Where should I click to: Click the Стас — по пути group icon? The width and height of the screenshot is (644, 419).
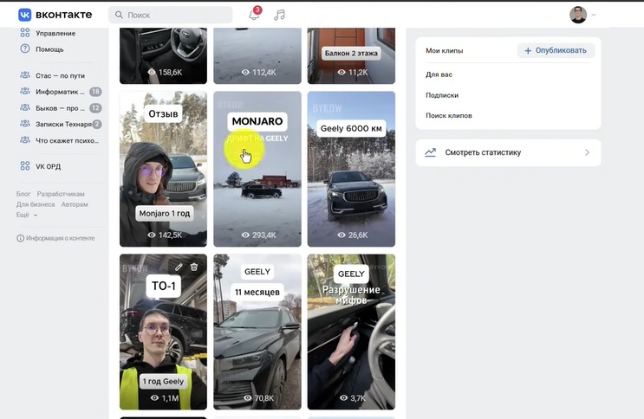tap(25, 75)
